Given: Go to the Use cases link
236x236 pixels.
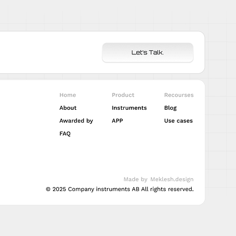Looking at the screenshot, I should tap(178, 121).
